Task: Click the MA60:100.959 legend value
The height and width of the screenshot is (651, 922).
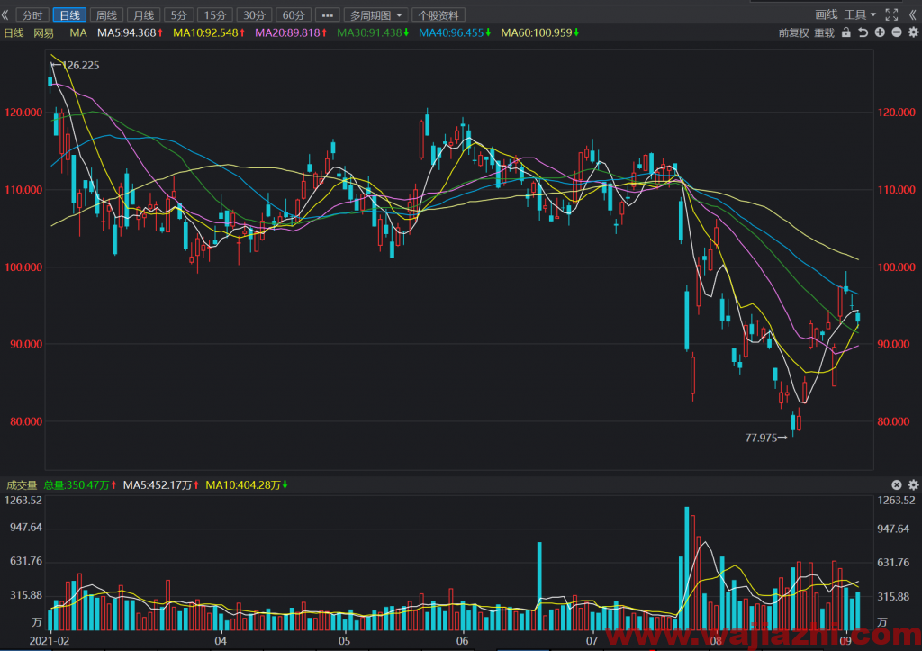Action: (x=540, y=33)
